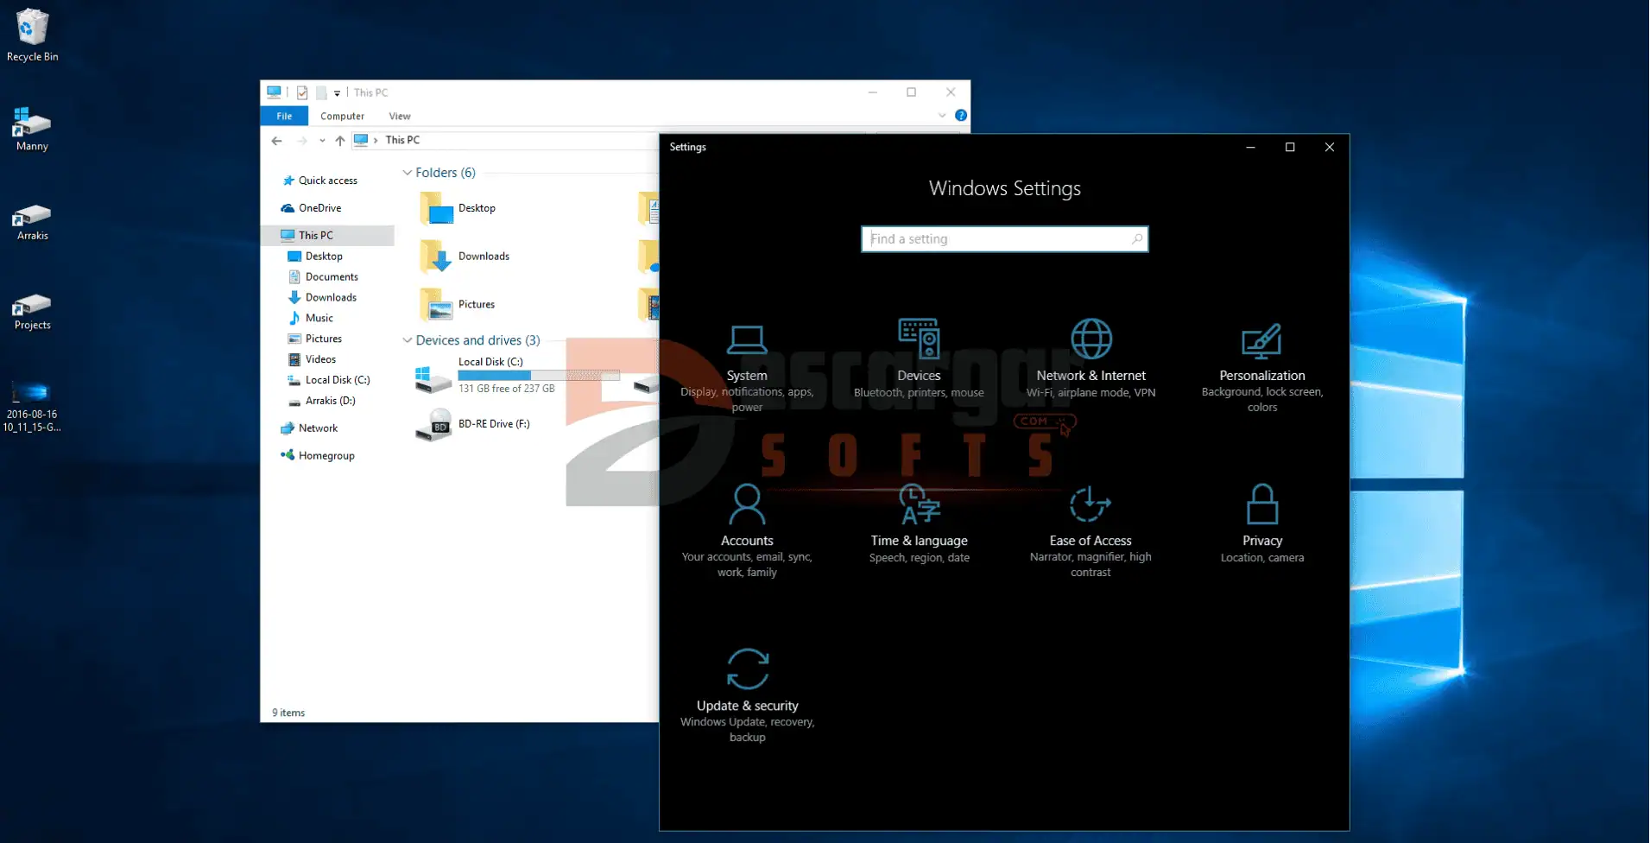Open Accounts settings icon
Viewport: 1650px width, 843px height.
tap(746, 504)
